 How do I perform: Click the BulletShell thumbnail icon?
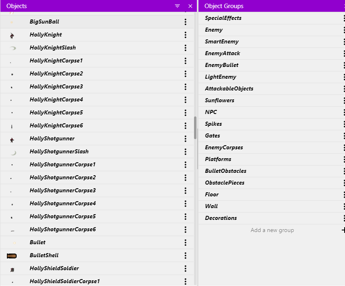pos(12,256)
